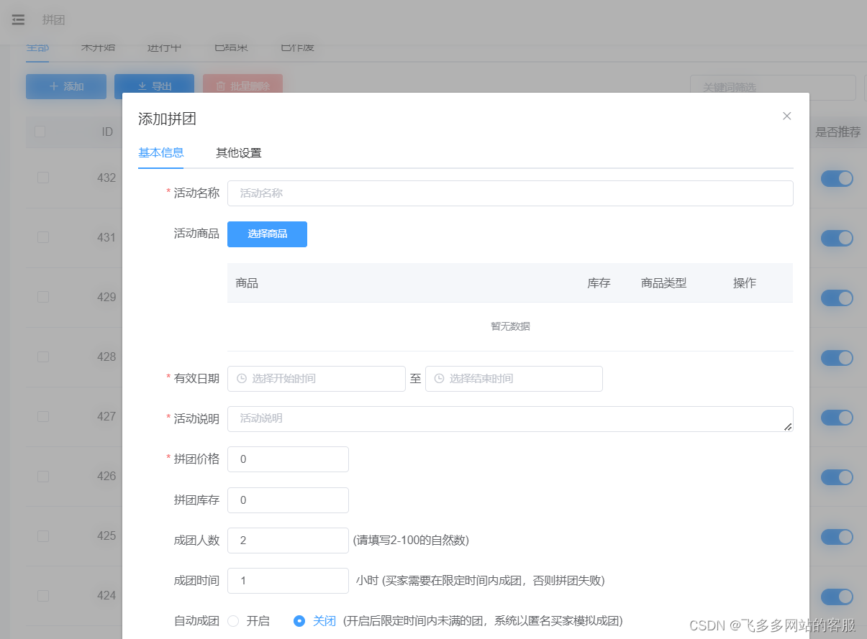The image size is (867, 639).
Task: Check the checkbox for row 426
Action: [43, 476]
